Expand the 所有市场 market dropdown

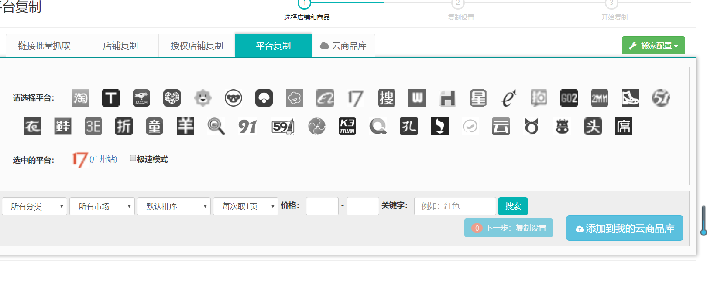(x=102, y=206)
